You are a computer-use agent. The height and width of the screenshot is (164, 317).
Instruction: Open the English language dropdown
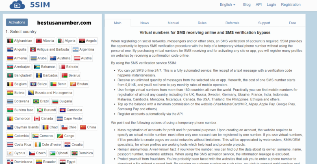coord(228,4)
